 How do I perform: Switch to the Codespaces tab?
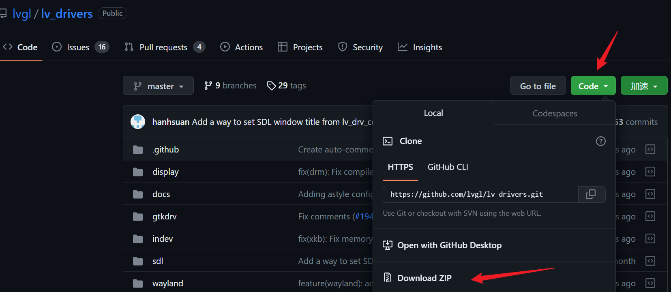pyautogui.click(x=555, y=113)
